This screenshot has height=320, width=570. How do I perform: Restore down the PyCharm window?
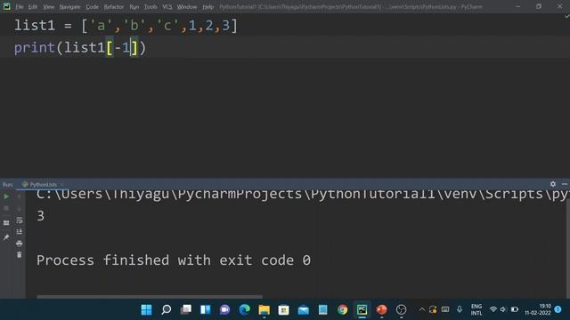[539, 6]
